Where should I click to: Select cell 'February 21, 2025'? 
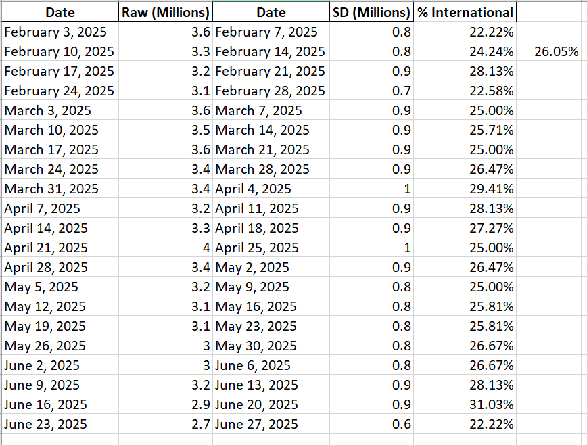[x=271, y=71]
